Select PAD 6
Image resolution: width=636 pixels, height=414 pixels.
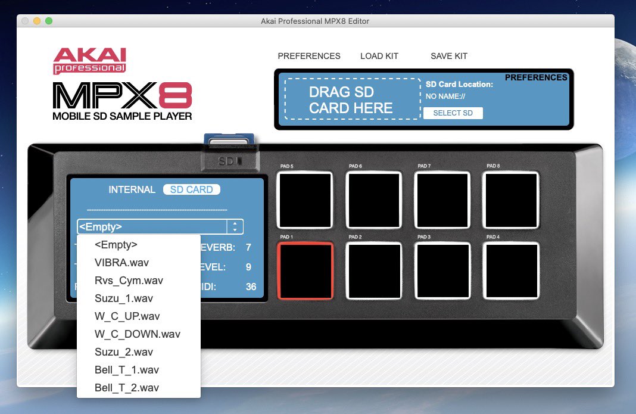pyautogui.click(x=373, y=200)
